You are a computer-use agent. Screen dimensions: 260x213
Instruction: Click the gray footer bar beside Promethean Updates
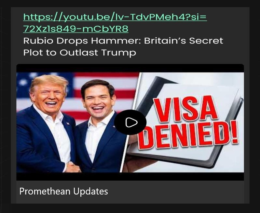click(176, 192)
